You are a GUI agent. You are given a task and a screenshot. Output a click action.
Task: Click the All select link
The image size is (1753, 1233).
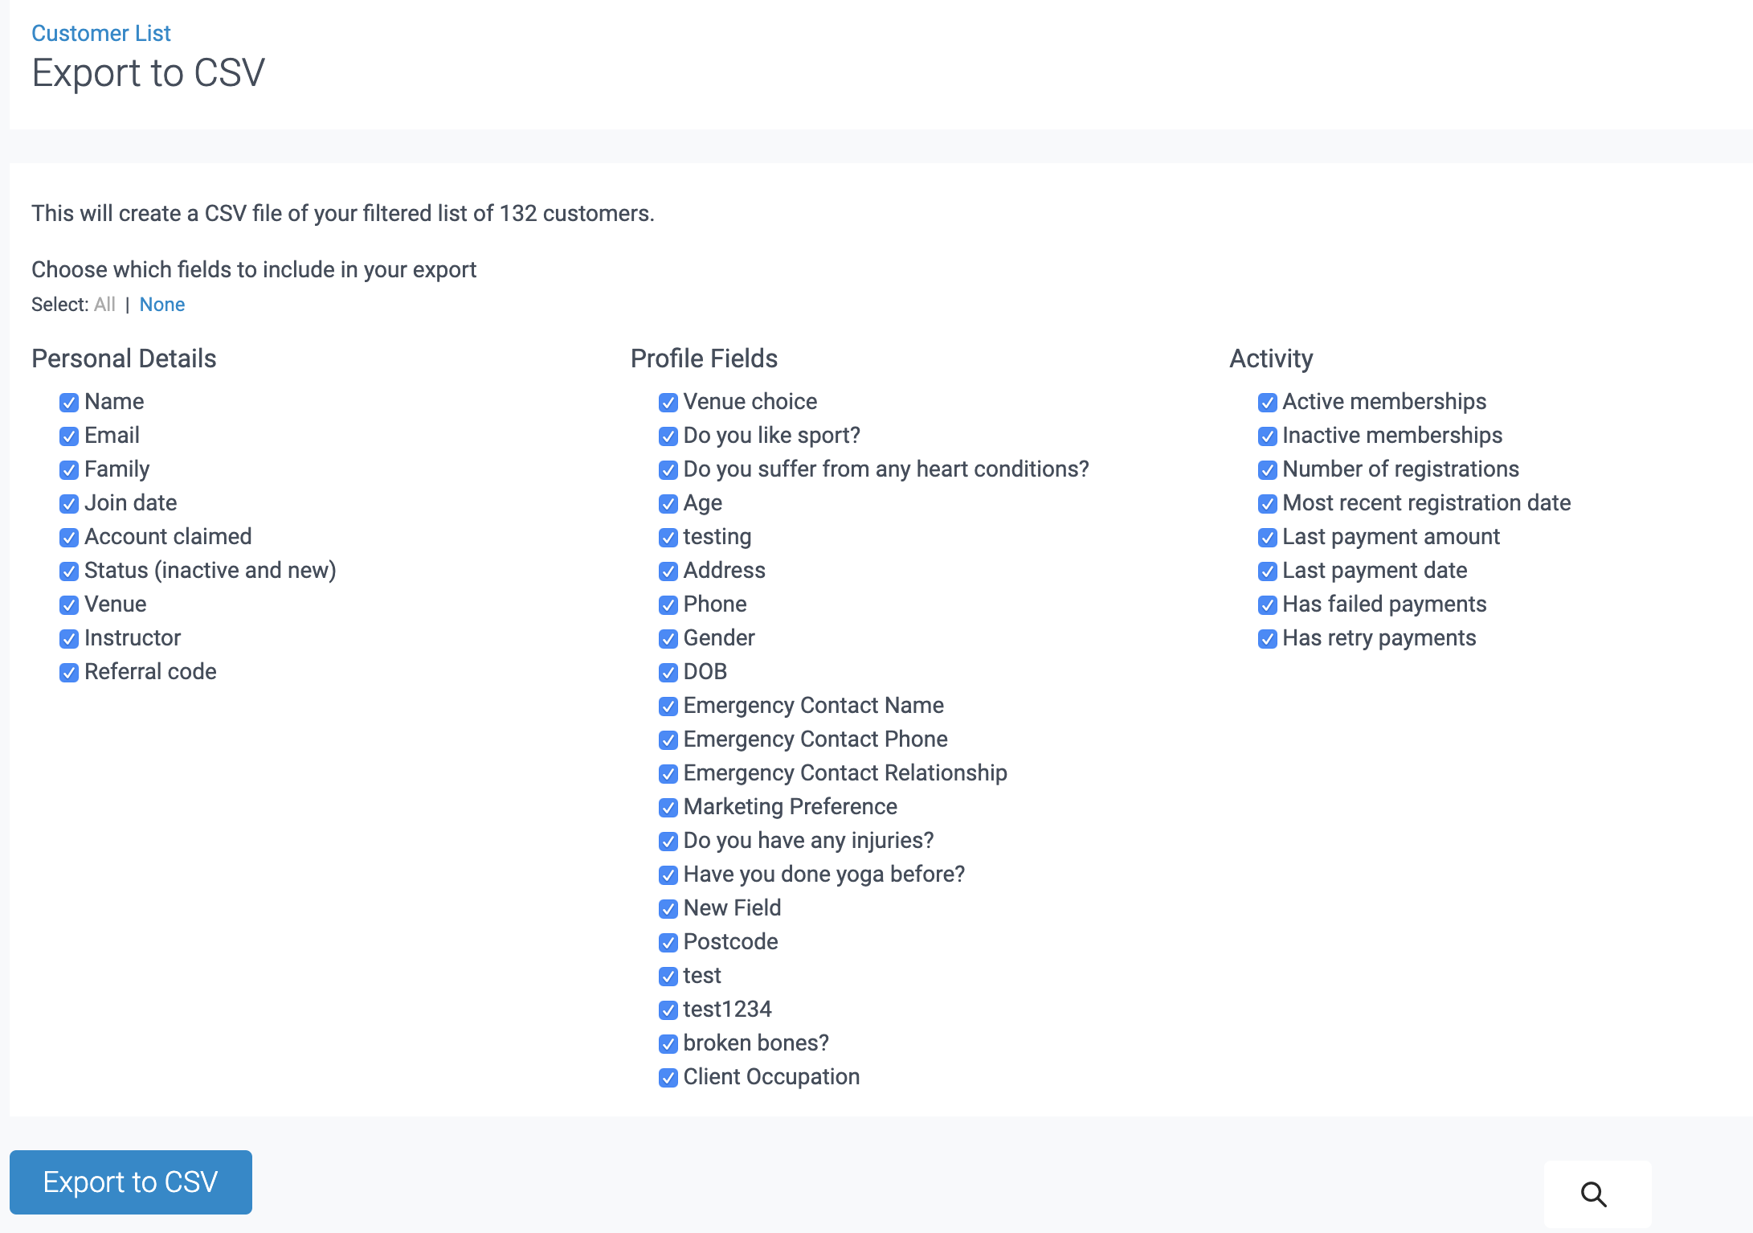coord(104,305)
